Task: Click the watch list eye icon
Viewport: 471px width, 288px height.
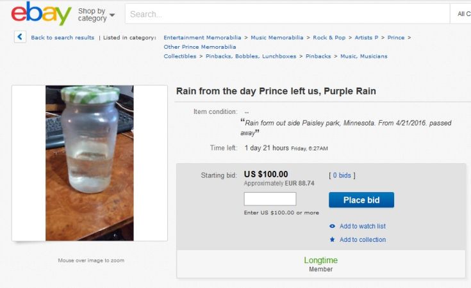Action: [332, 226]
